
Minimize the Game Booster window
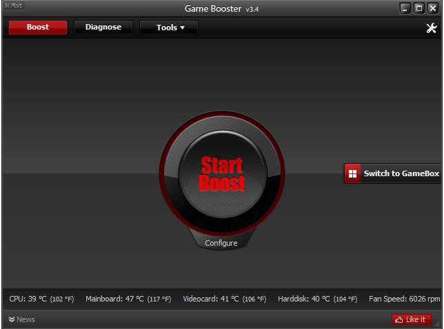405,8
